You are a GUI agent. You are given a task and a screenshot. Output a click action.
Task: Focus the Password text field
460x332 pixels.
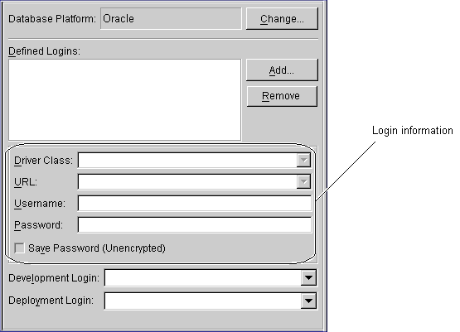[195, 225]
